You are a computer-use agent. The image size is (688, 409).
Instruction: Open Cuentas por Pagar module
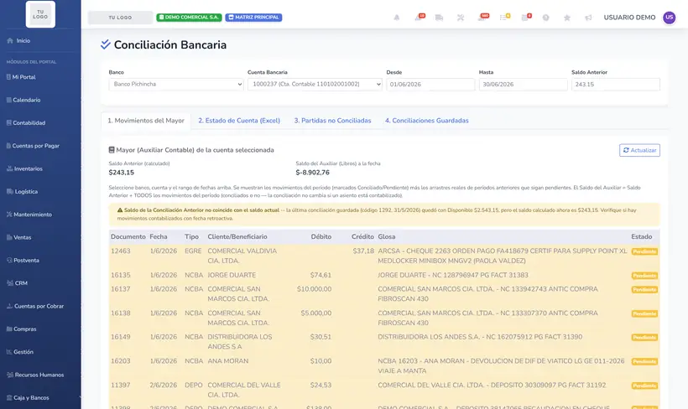pos(33,146)
